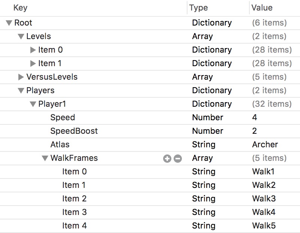The width and height of the screenshot is (300, 233).
Task: Select the Atlas string entry
Action: pyautogui.click(x=61, y=145)
